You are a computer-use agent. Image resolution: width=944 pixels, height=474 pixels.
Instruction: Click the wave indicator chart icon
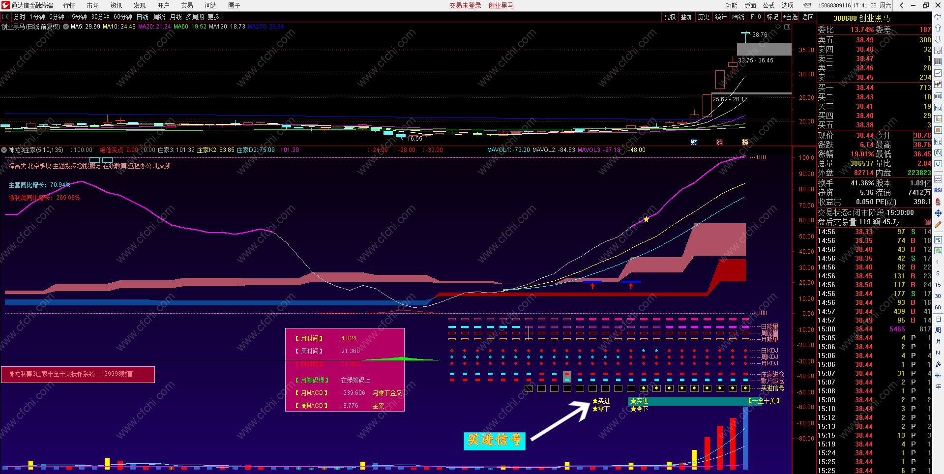coord(938,179)
